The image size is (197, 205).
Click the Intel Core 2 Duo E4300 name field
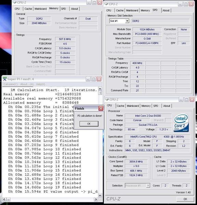148,116
